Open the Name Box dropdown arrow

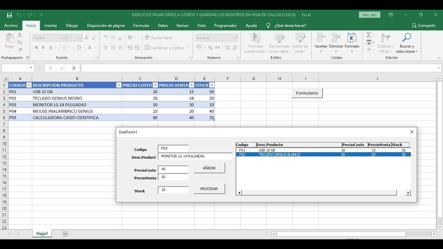[x=31, y=68]
